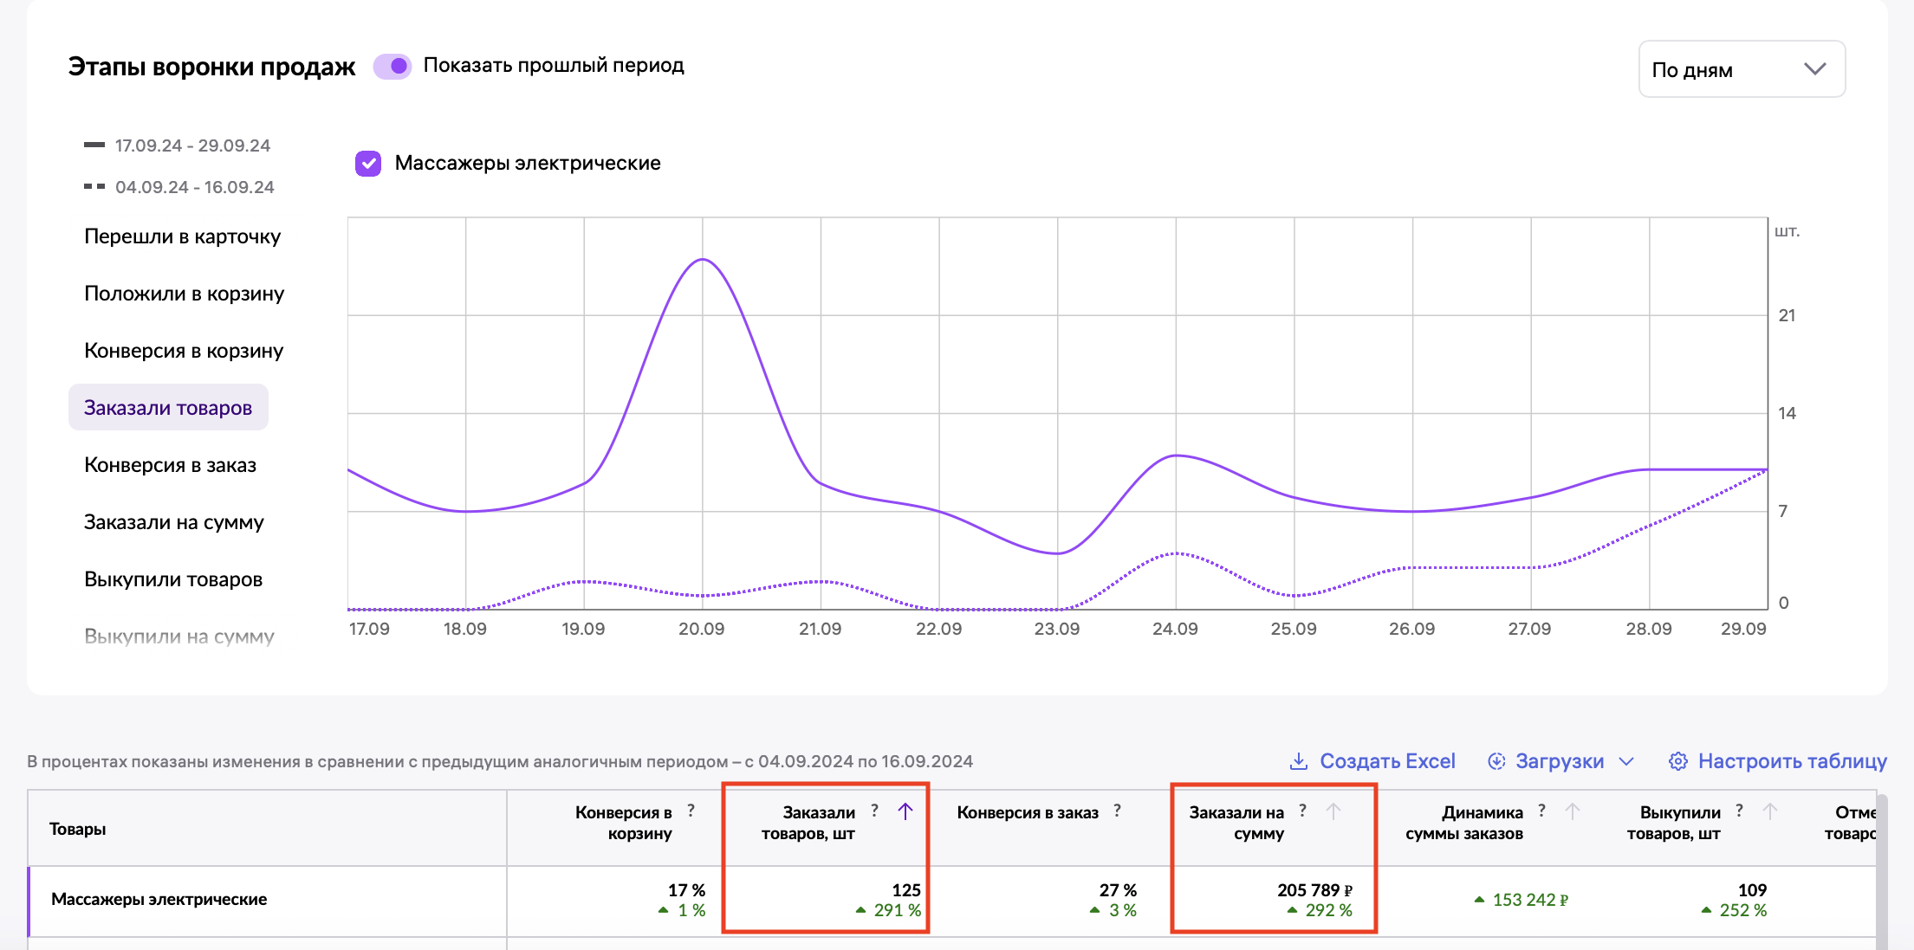Click the '17 %' cart conversion value
Viewport: 1914px width, 950px height.
pos(686,890)
